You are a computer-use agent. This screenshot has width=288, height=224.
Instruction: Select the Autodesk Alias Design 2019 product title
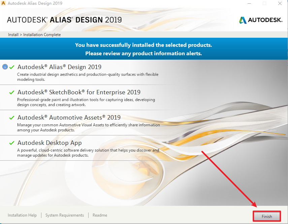tap(59, 67)
